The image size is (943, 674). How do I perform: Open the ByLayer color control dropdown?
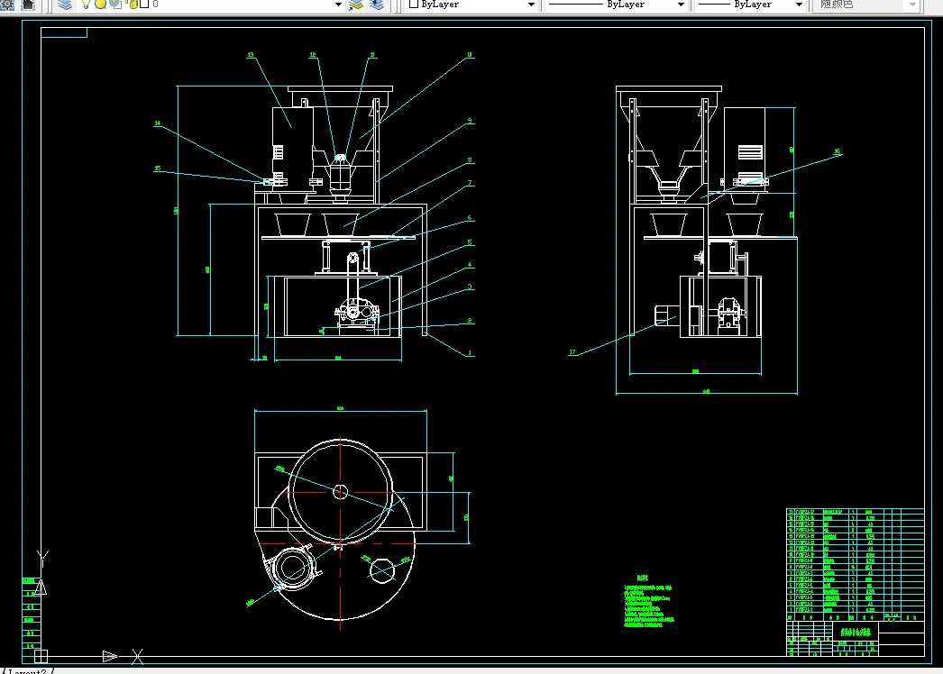tap(531, 5)
